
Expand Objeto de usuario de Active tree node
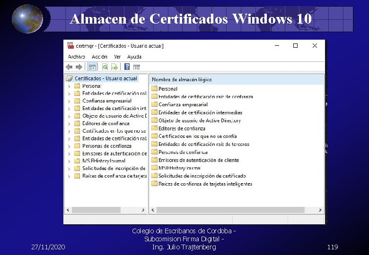tap(69, 116)
